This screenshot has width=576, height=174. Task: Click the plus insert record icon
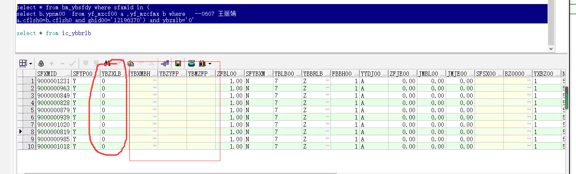[x=52, y=63]
